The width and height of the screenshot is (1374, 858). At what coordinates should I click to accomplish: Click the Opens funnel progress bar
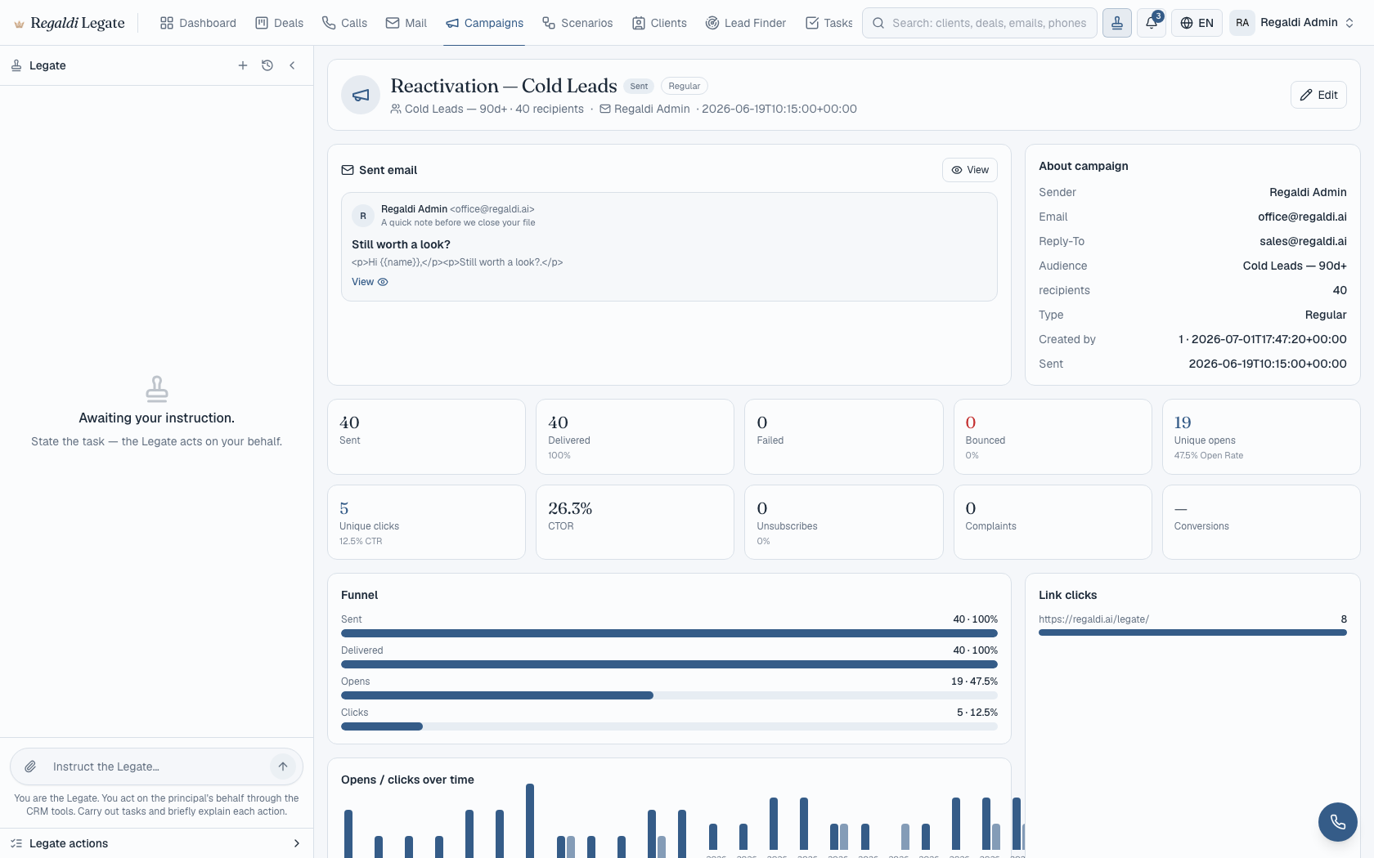point(669,695)
